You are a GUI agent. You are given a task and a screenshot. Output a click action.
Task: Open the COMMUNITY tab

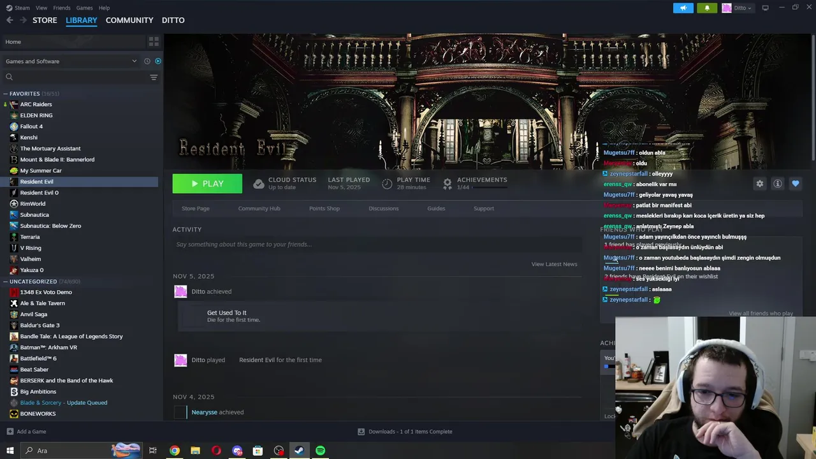click(x=129, y=20)
